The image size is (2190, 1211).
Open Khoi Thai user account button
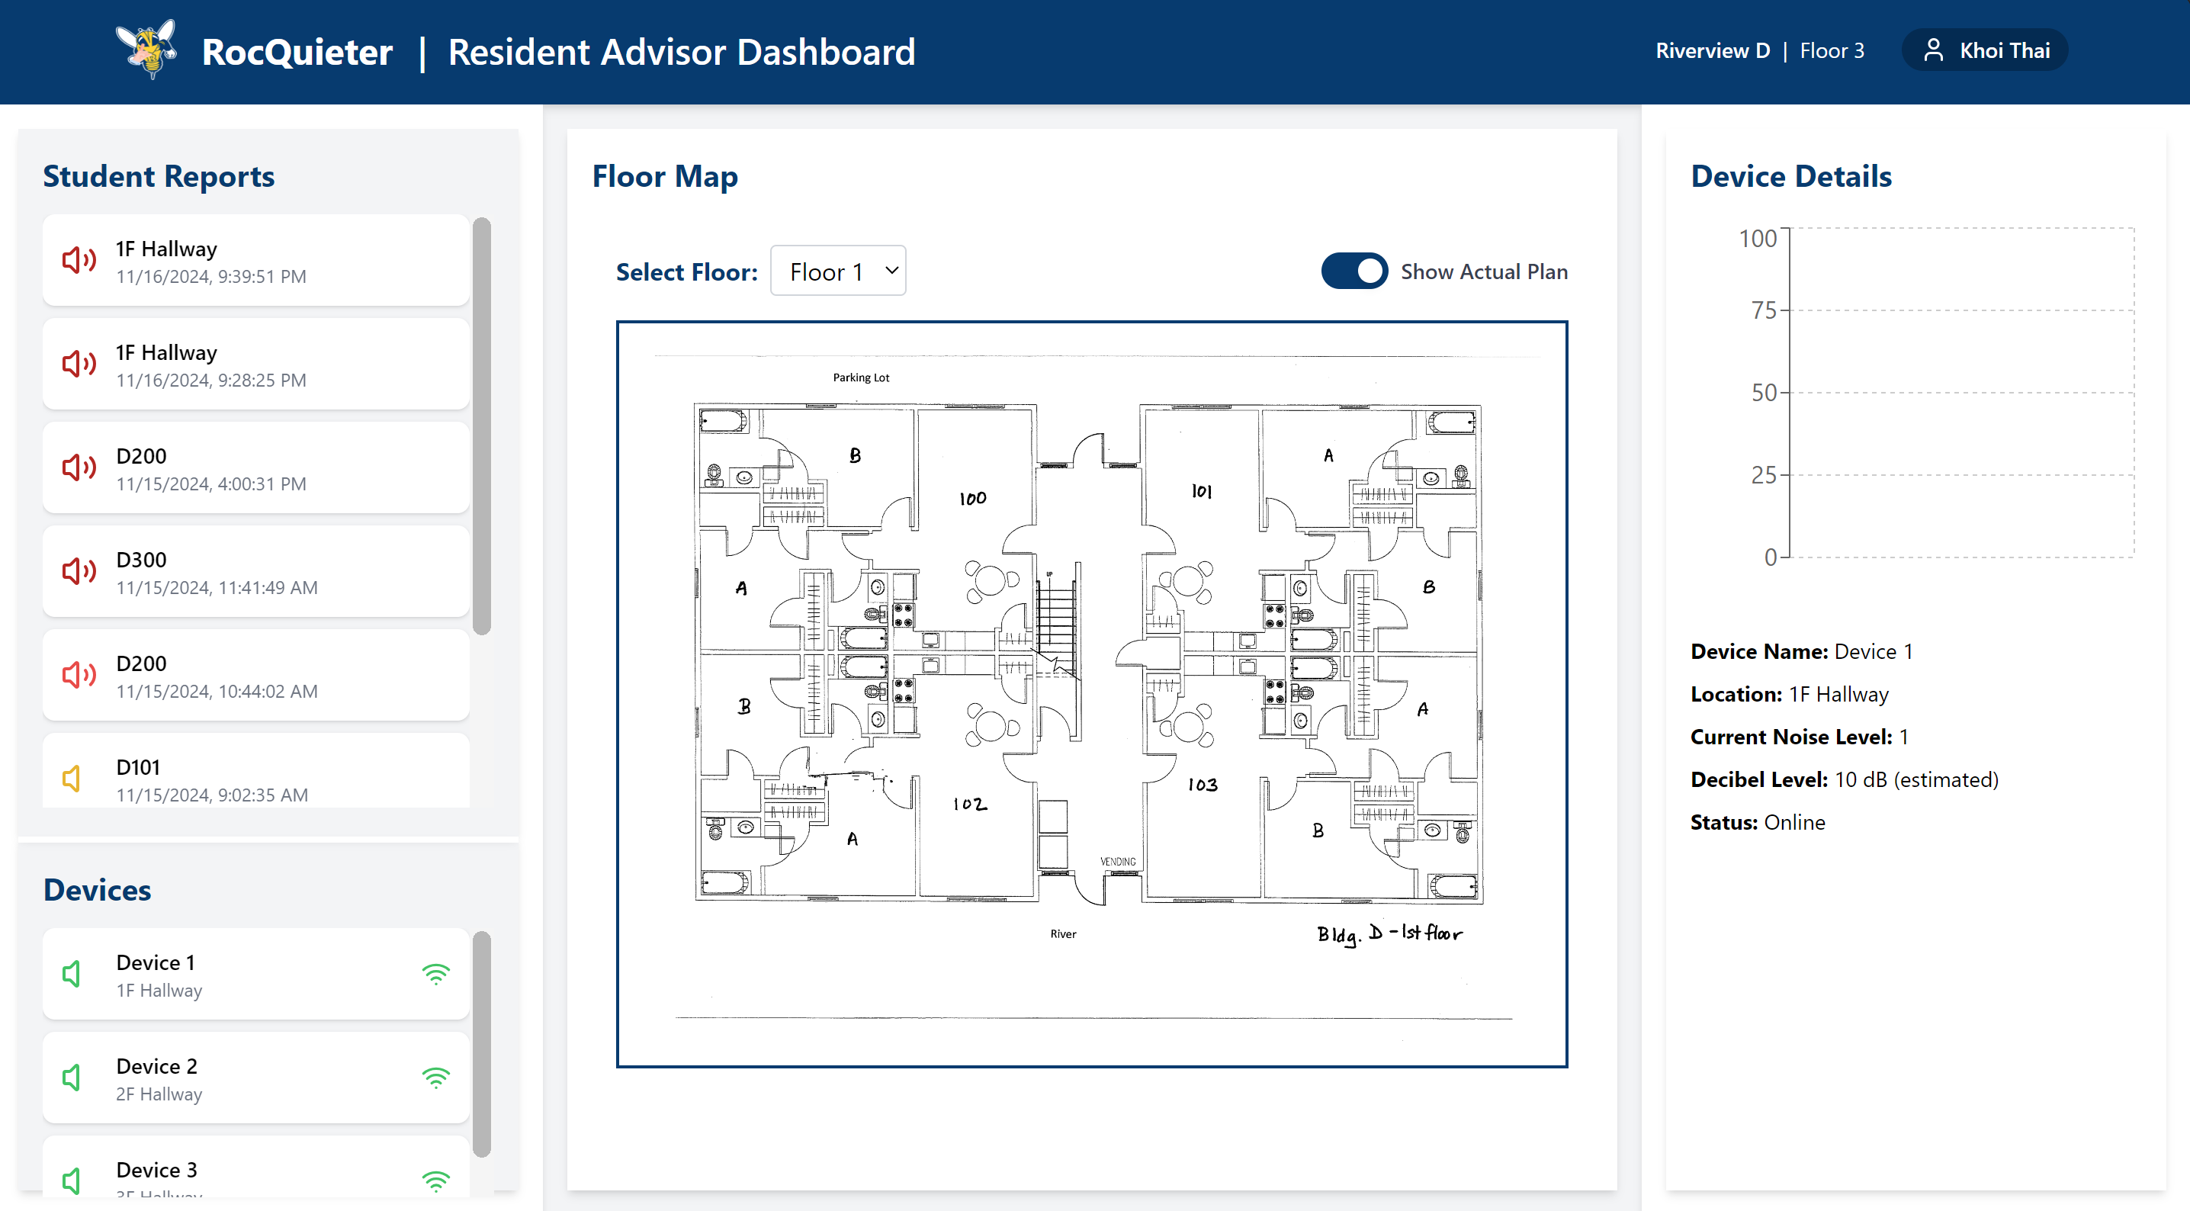[x=1984, y=50]
